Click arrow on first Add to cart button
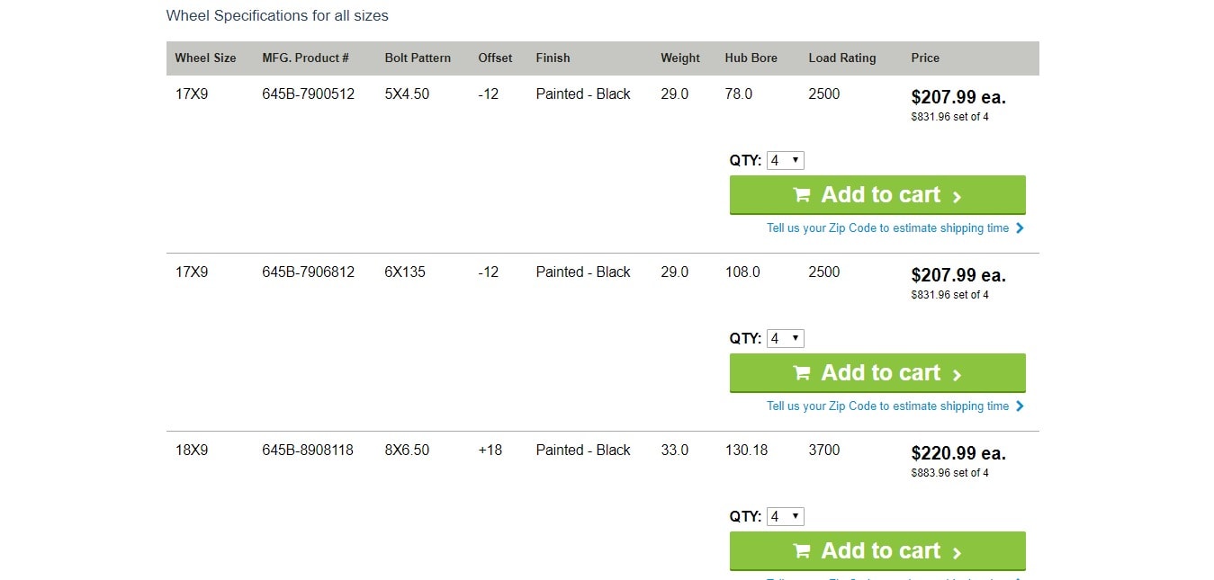The image size is (1214, 580). [957, 197]
